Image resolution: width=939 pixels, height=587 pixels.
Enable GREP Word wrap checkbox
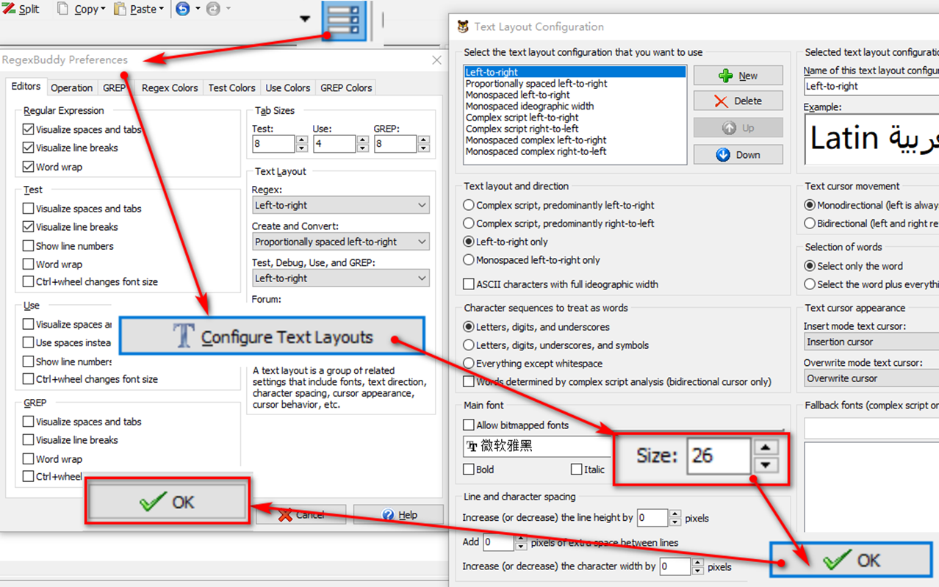pyautogui.click(x=28, y=459)
